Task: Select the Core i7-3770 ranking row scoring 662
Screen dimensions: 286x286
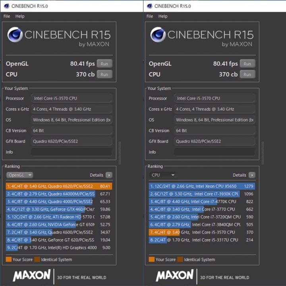Action: click(x=202, y=209)
